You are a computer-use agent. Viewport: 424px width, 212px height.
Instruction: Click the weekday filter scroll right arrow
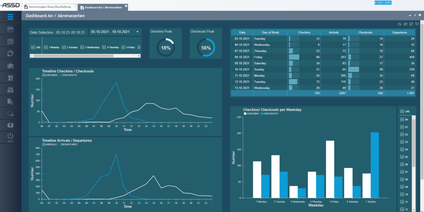[139, 56]
